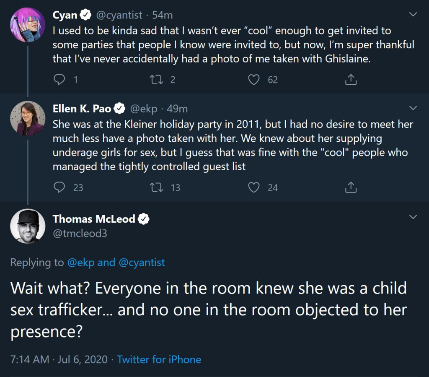The height and width of the screenshot is (377, 429).
Task: Retweet Ellen K. Pao's tweet
Action: coord(156,187)
